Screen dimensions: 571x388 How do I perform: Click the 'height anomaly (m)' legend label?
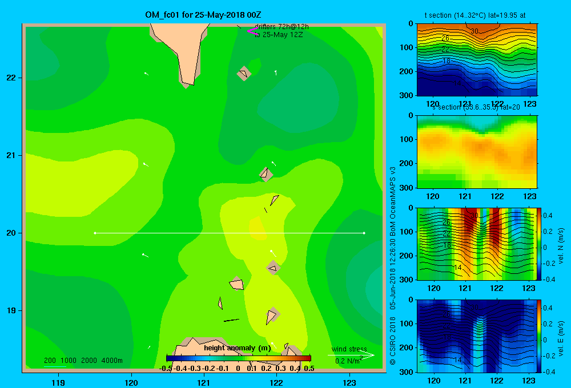238,348
